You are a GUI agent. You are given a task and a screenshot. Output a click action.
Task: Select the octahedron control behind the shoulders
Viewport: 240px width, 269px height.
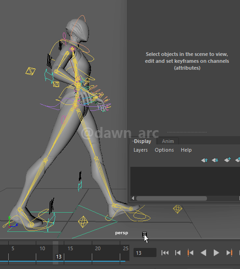[30, 71]
